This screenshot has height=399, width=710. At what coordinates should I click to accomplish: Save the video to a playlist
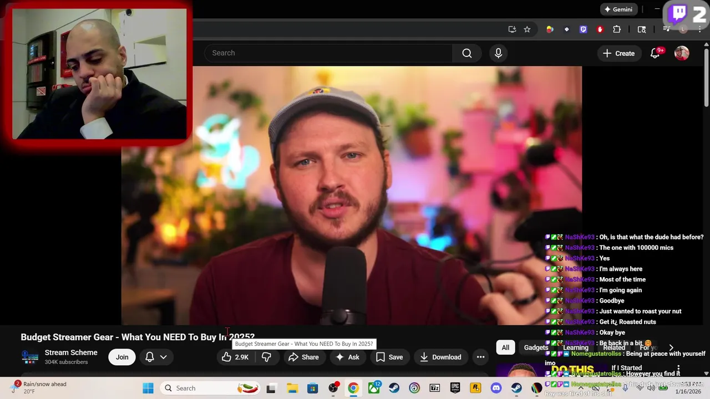[x=389, y=357]
